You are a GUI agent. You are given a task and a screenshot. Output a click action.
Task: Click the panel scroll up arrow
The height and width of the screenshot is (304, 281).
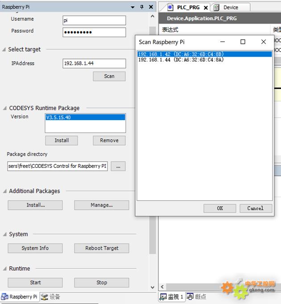153,16
